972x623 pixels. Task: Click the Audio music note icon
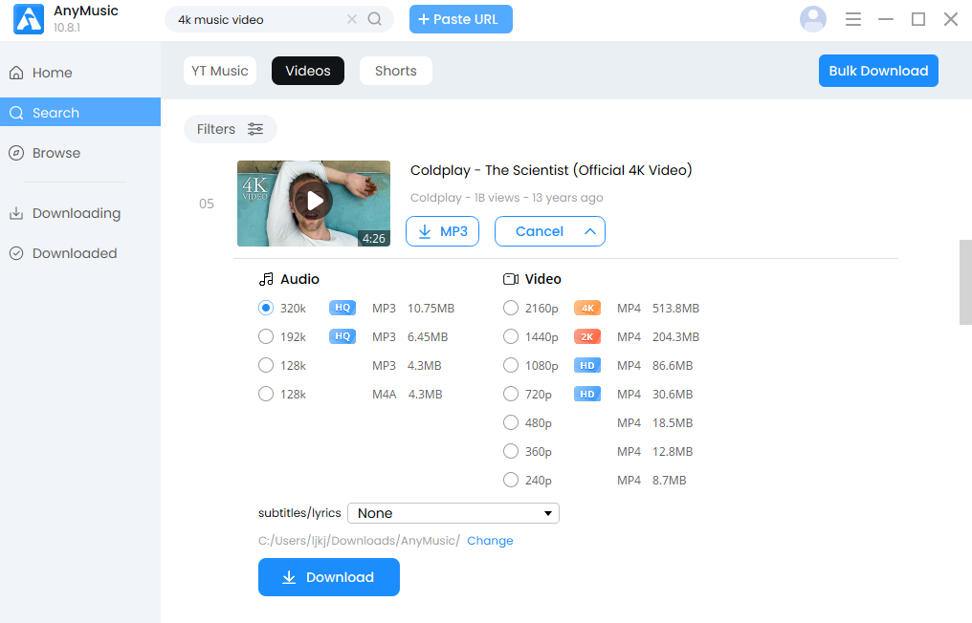tap(266, 279)
